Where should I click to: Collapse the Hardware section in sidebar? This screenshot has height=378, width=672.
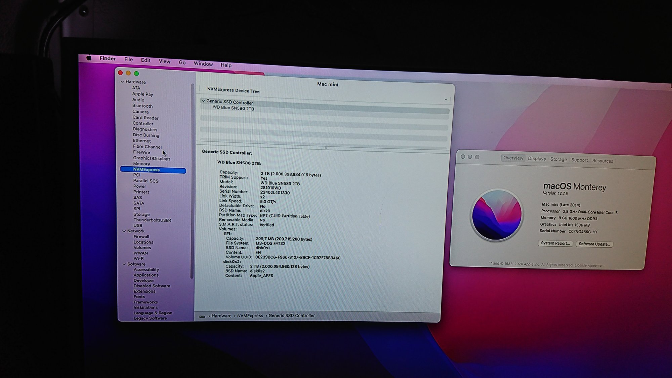pyautogui.click(x=122, y=82)
